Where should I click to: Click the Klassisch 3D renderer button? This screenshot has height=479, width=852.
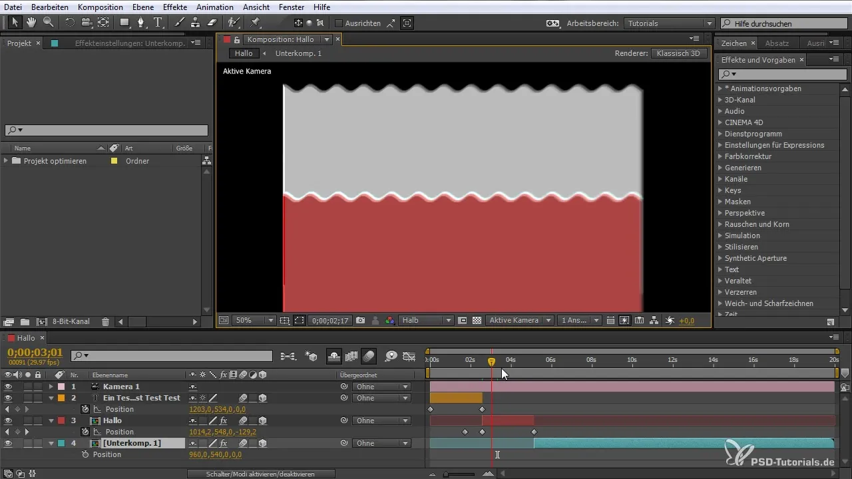point(678,53)
